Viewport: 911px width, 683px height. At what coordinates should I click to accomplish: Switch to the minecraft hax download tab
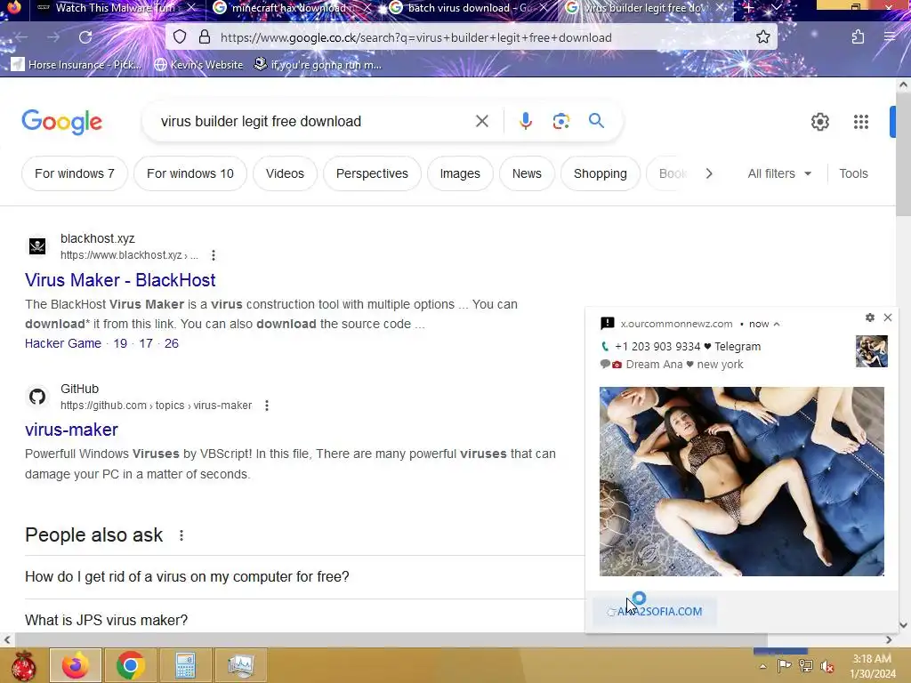pyautogui.click(x=292, y=8)
